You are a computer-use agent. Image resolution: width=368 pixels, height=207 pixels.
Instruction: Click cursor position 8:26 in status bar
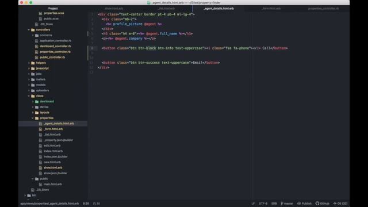86,204
